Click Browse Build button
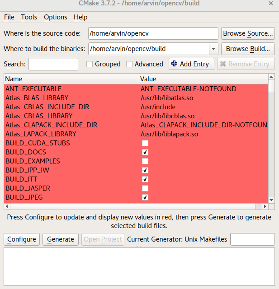The height and width of the screenshot is (289, 279). coord(248,48)
